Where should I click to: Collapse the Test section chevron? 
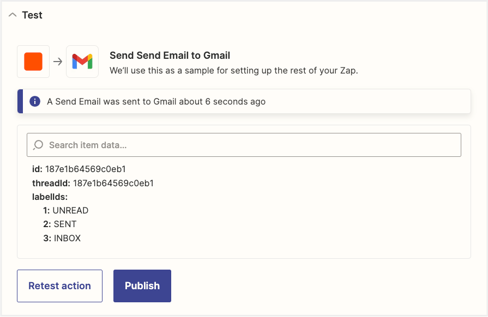click(x=13, y=15)
